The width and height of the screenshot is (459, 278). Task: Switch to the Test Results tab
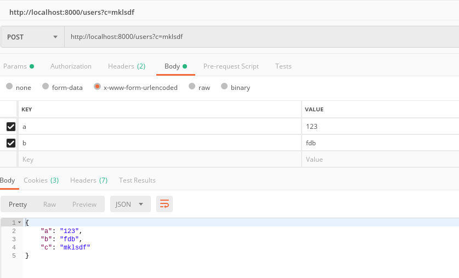137,180
